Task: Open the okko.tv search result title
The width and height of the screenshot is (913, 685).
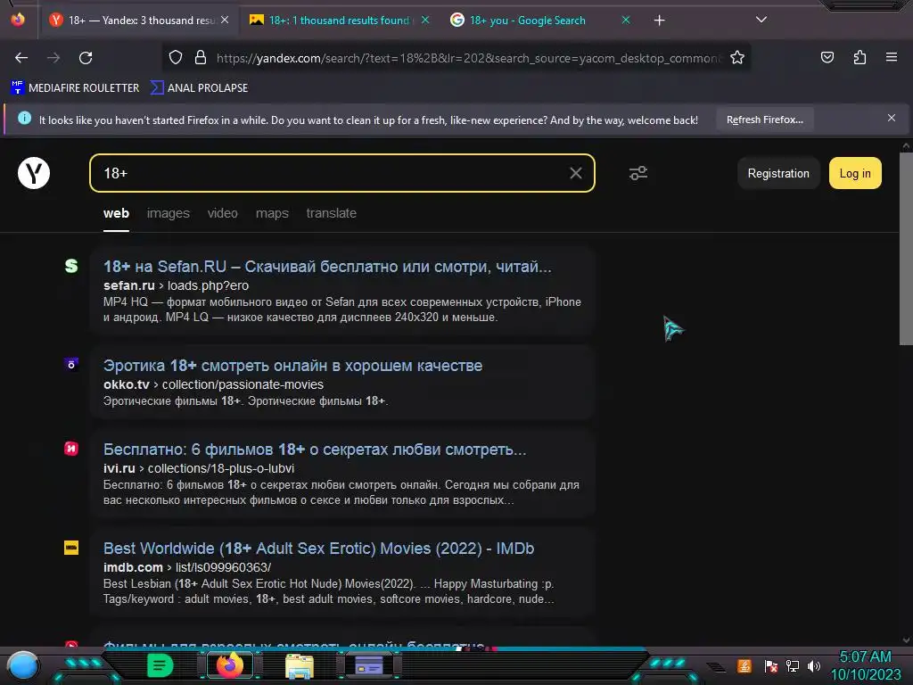Action: click(x=292, y=365)
